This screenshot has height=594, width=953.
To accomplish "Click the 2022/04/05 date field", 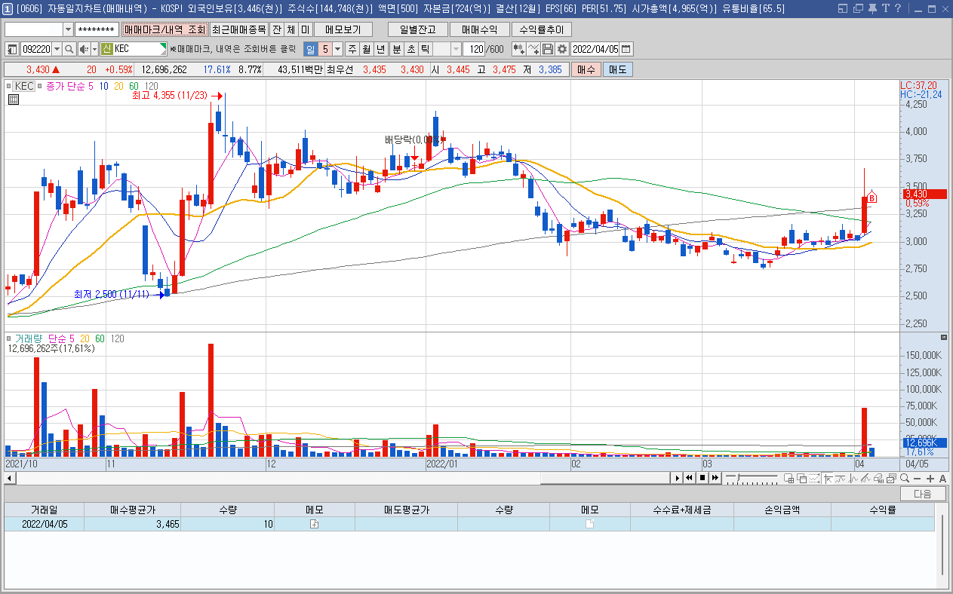I will (x=595, y=49).
